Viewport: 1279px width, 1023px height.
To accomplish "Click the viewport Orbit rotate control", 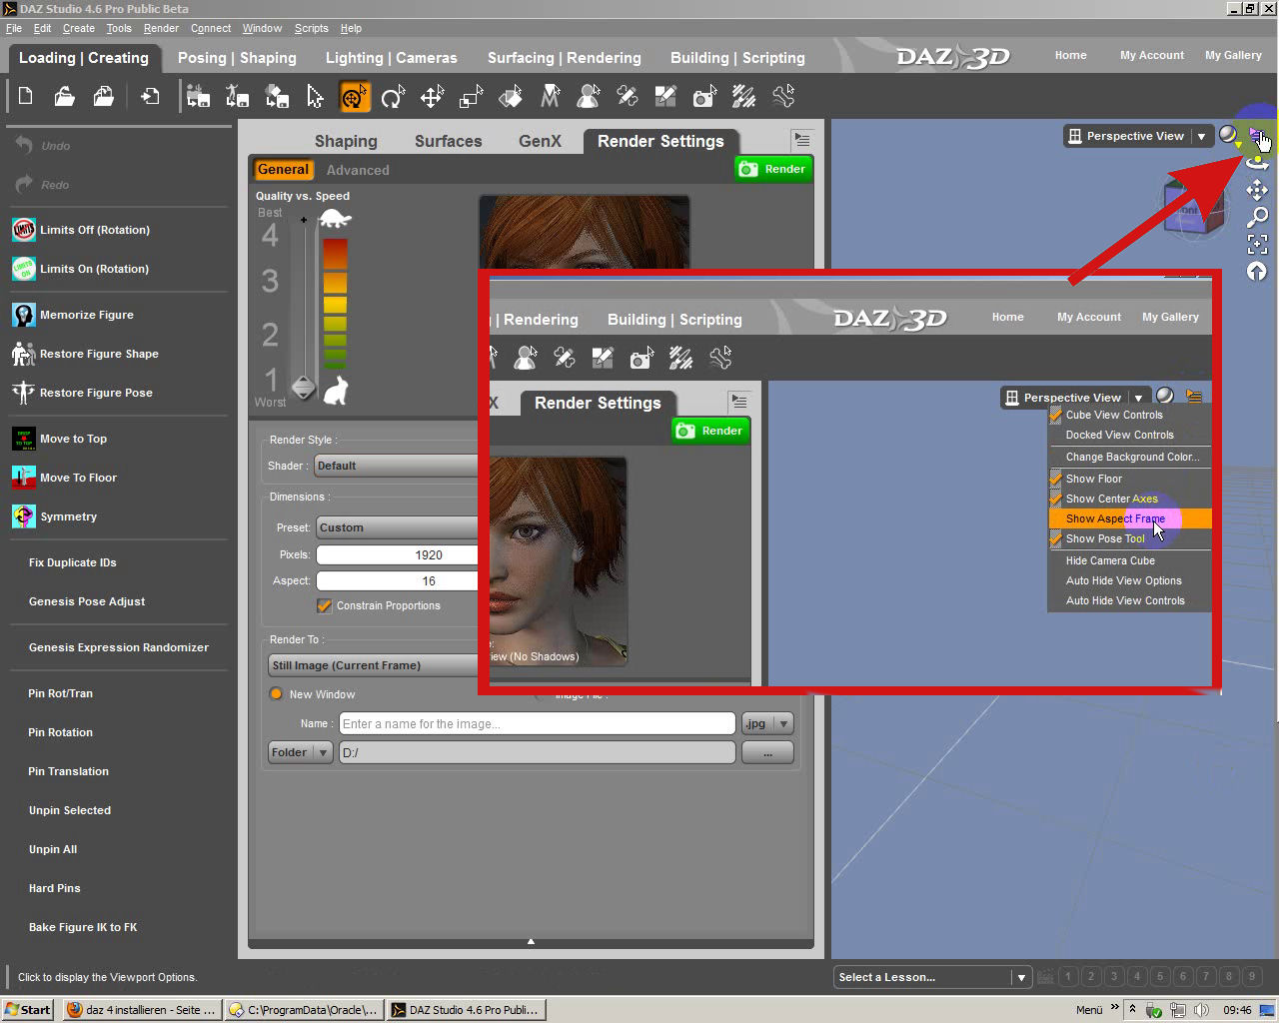I will (x=1257, y=164).
